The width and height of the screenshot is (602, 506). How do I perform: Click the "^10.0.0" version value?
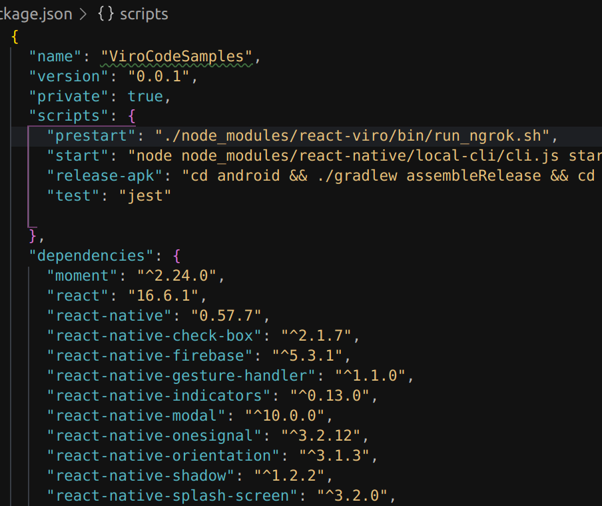pyautogui.click(x=284, y=415)
